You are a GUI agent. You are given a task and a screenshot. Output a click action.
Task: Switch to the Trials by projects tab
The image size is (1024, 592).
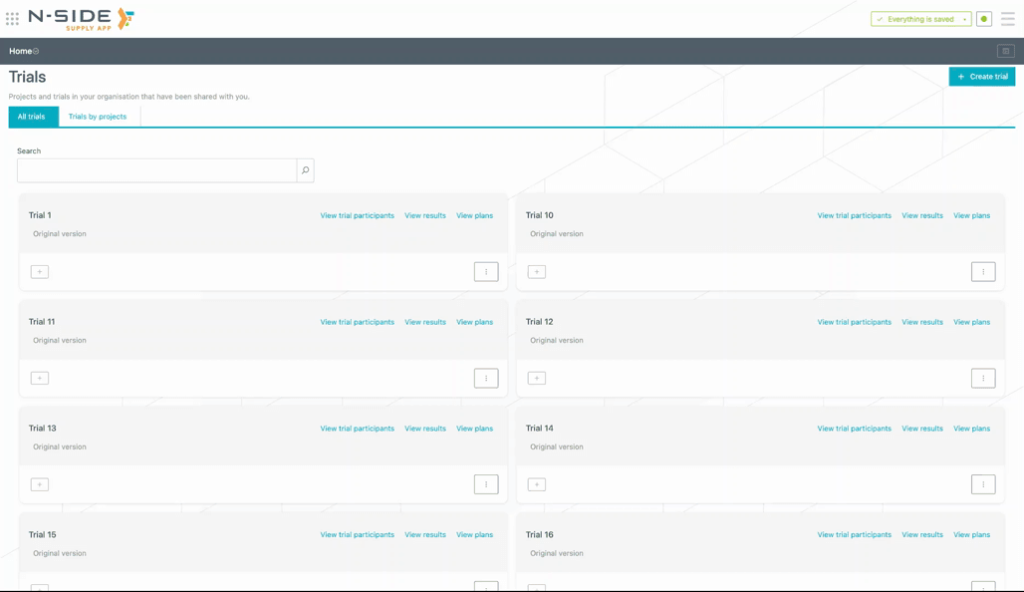98,117
